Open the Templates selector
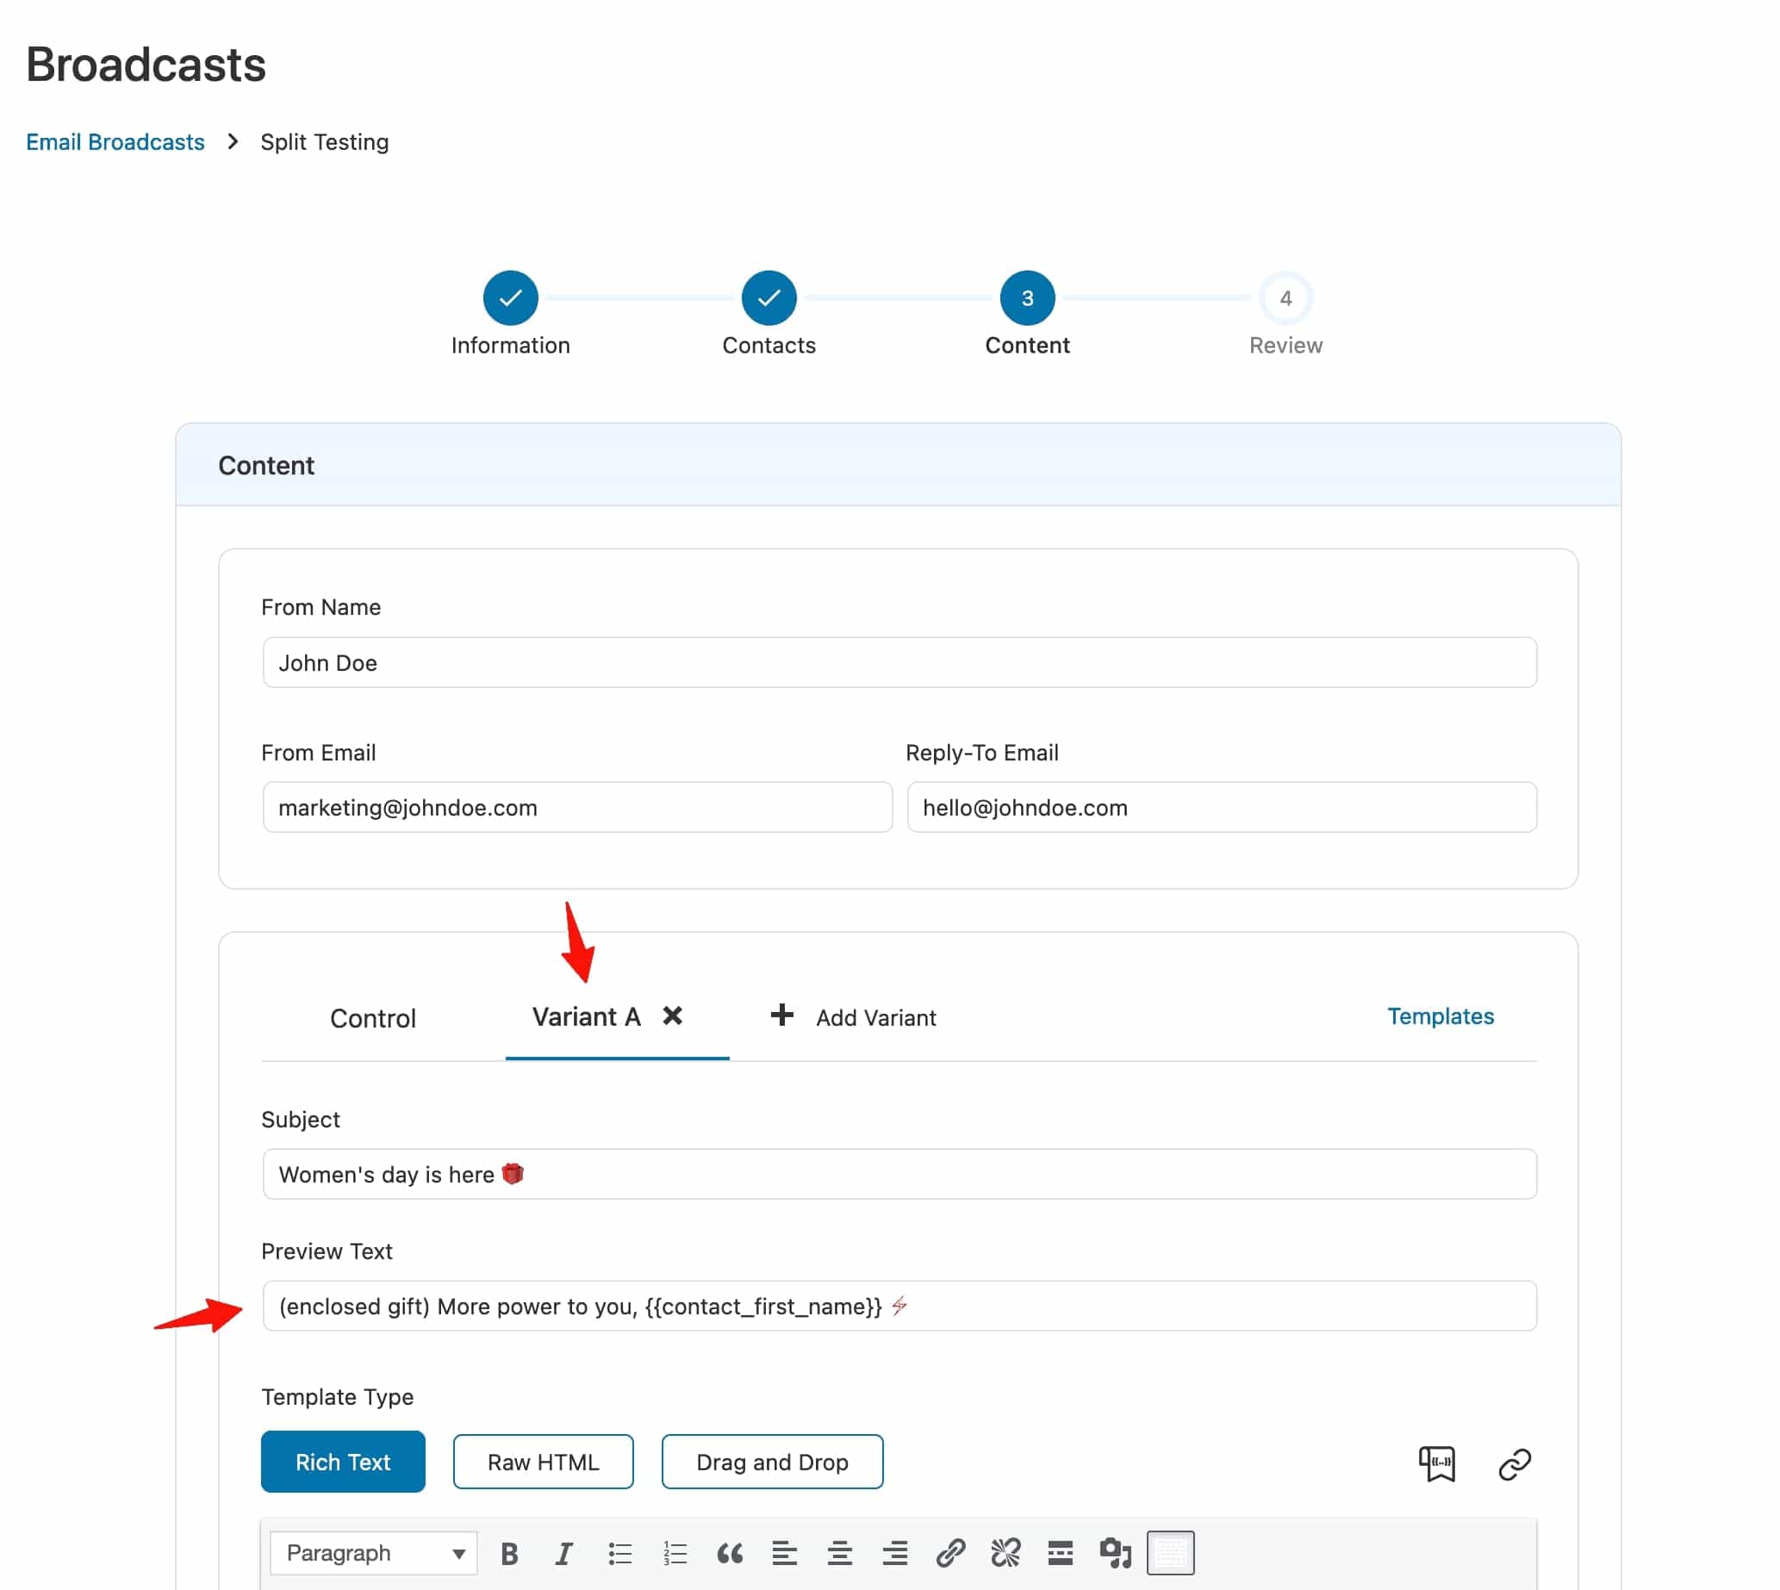 pyautogui.click(x=1441, y=1016)
